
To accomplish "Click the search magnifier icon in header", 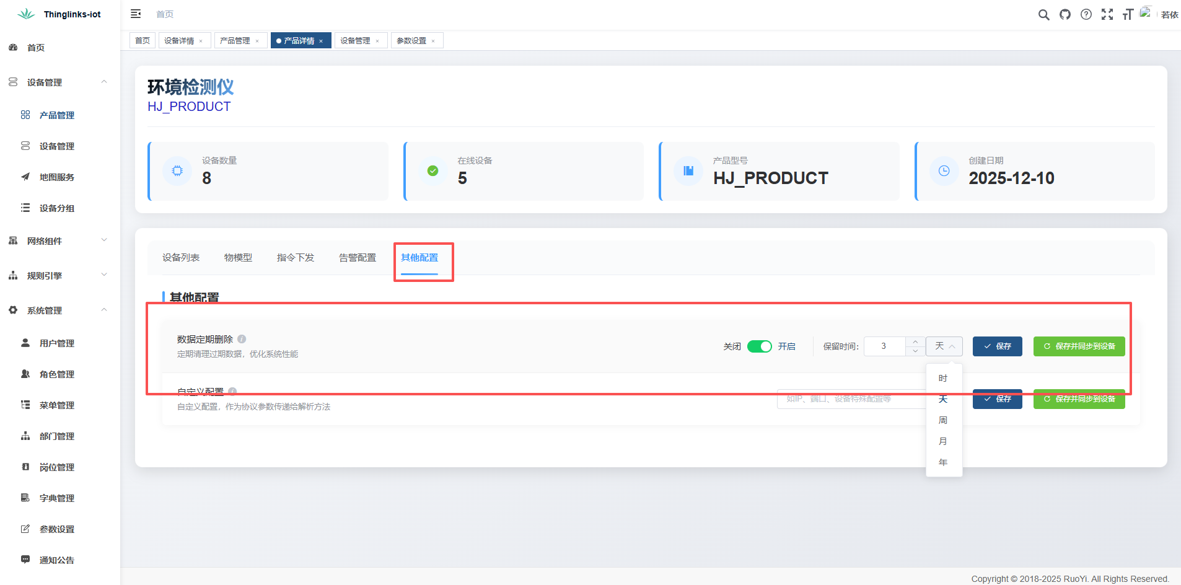I will [x=1043, y=15].
